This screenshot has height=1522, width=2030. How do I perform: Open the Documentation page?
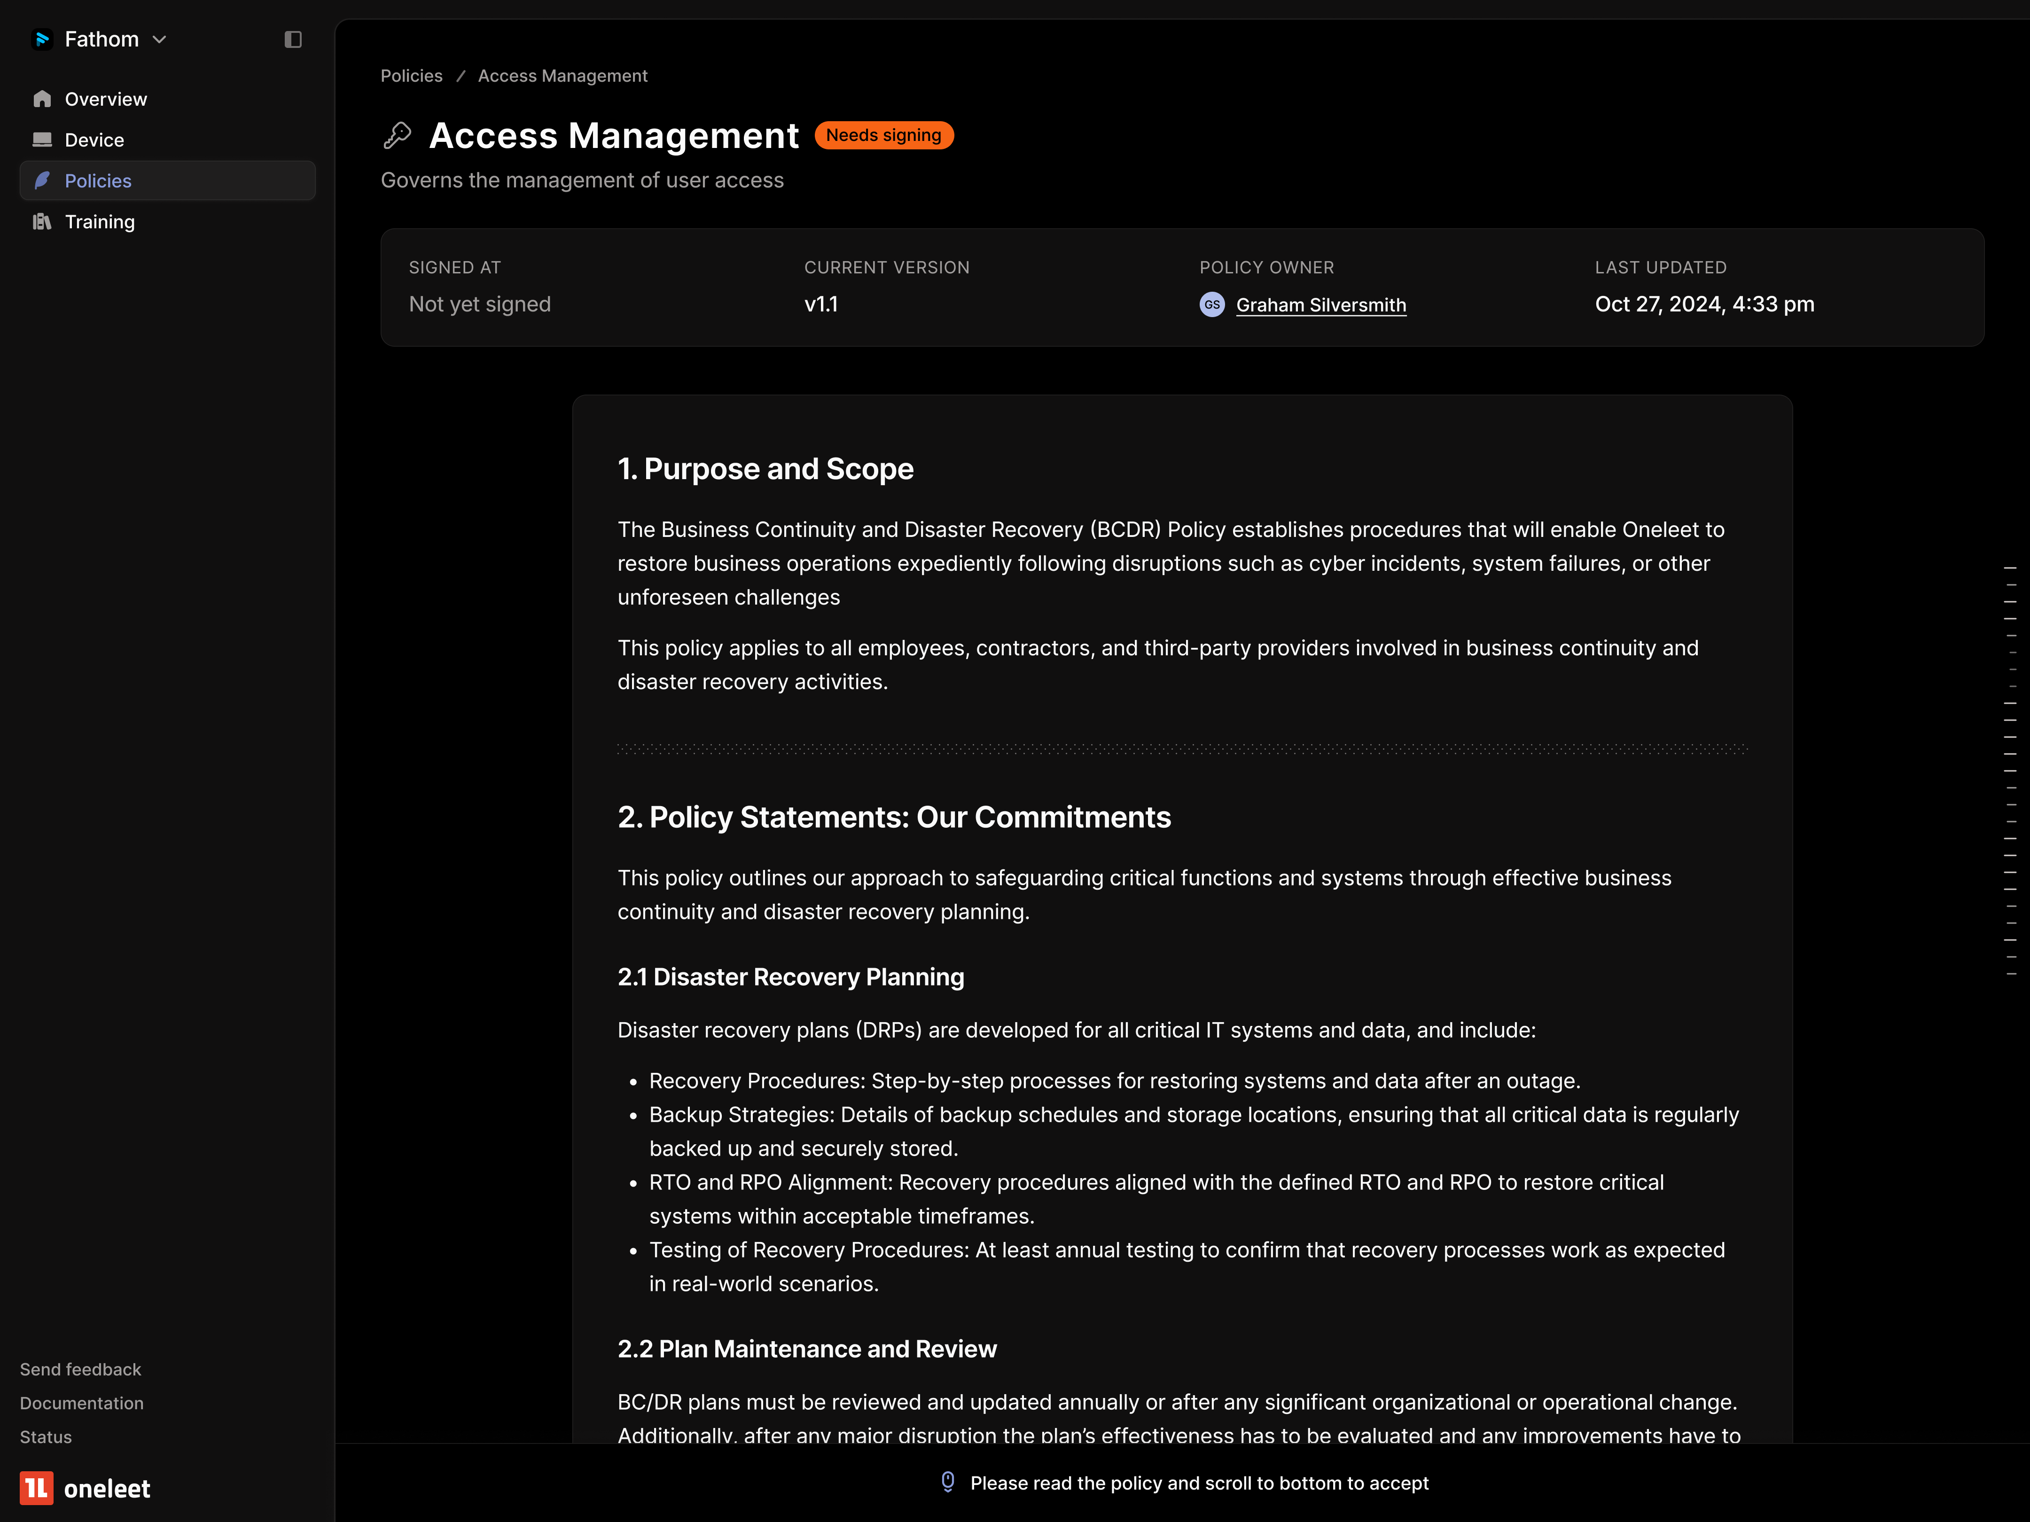(81, 1403)
